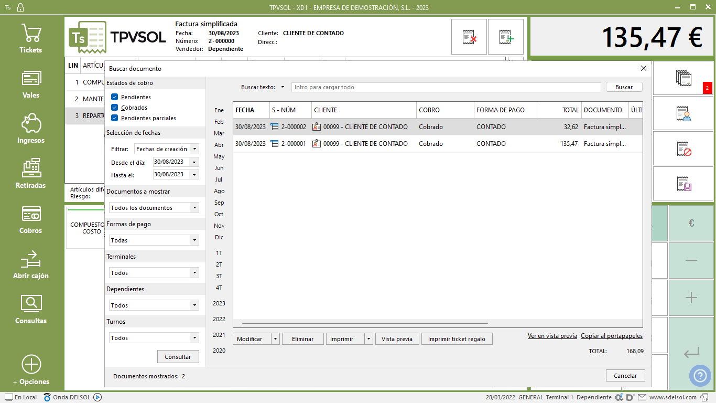Image resolution: width=716 pixels, height=403 pixels.
Task: Disable the Pendientes parciales checkbox
Action: [x=115, y=118]
